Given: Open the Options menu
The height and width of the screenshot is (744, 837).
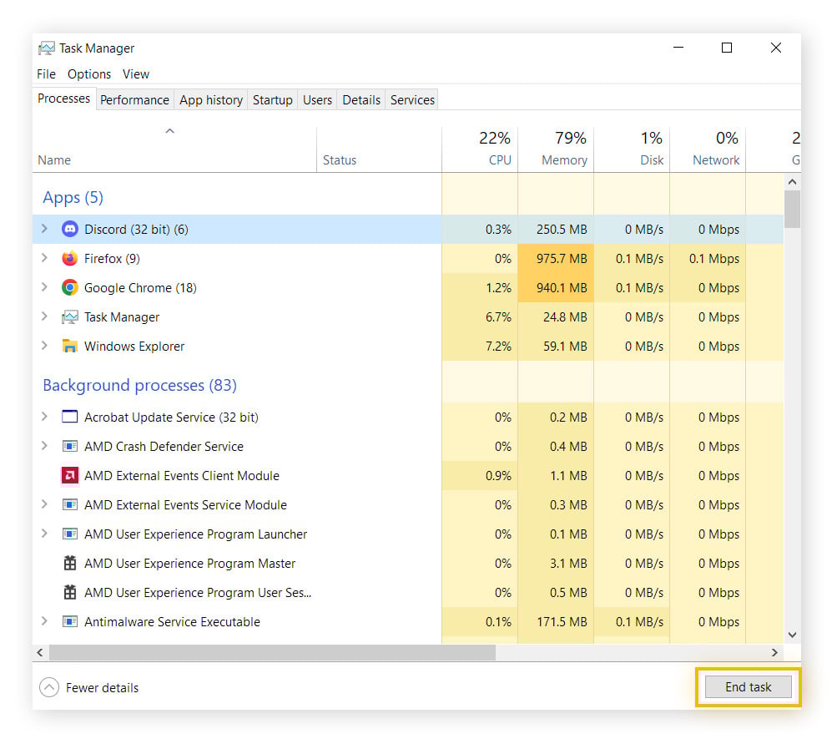Looking at the screenshot, I should click(x=88, y=74).
